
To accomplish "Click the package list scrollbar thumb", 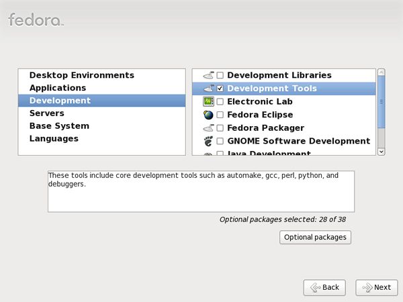I will pyautogui.click(x=382, y=102).
